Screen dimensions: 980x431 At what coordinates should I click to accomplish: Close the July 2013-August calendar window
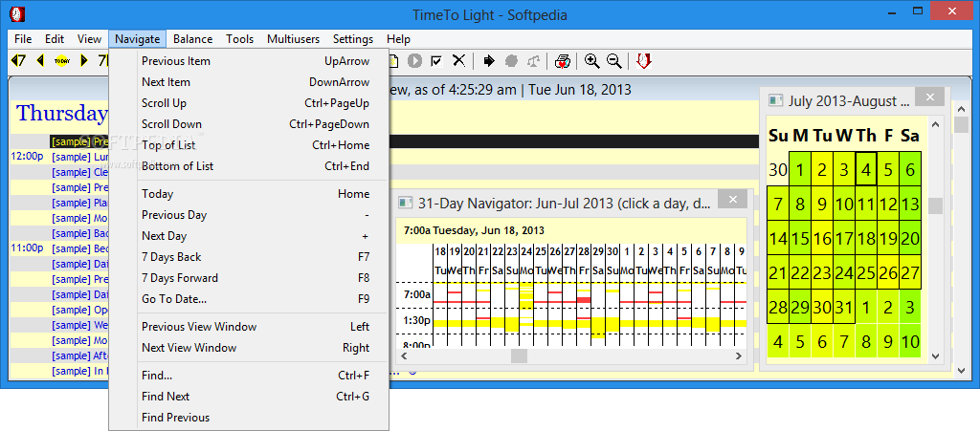(930, 97)
